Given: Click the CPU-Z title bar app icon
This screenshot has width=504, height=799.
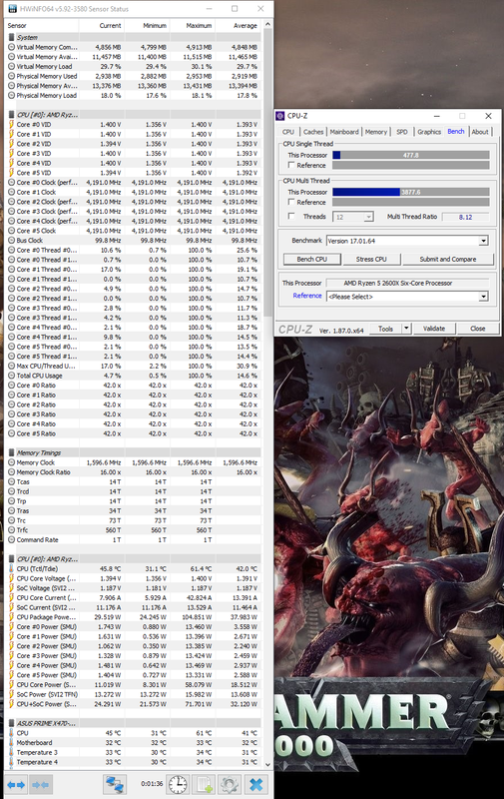Looking at the screenshot, I should click(x=280, y=116).
